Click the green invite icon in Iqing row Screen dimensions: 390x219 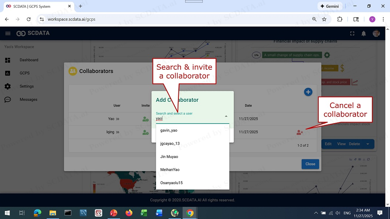point(146,132)
